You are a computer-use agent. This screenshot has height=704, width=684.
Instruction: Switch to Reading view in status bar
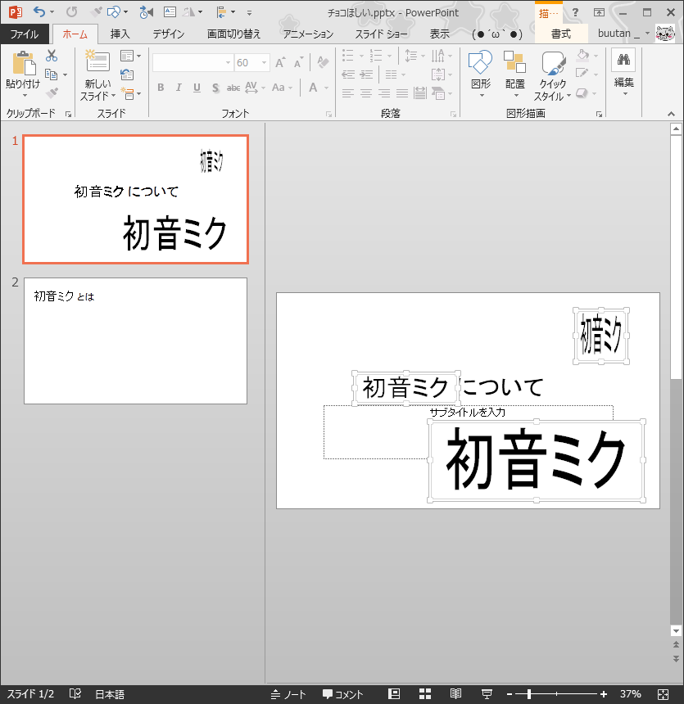(x=455, y=693)
